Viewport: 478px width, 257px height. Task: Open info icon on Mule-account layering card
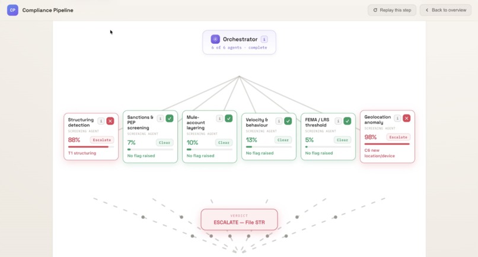[219, 119]
